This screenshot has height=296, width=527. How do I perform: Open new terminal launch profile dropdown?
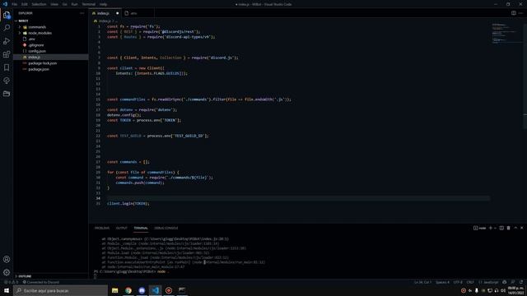[x=496, y=228]
